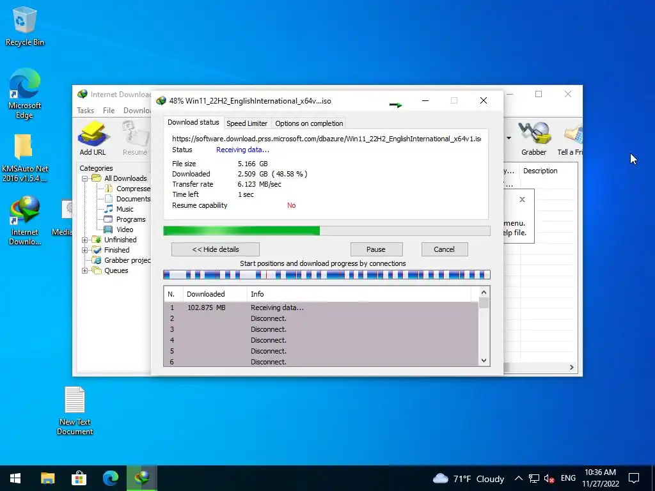Viewport: 655px width, 491px height.
Task: Click the horizontal scrollbar right arrow in IDM
Action: 571,367
